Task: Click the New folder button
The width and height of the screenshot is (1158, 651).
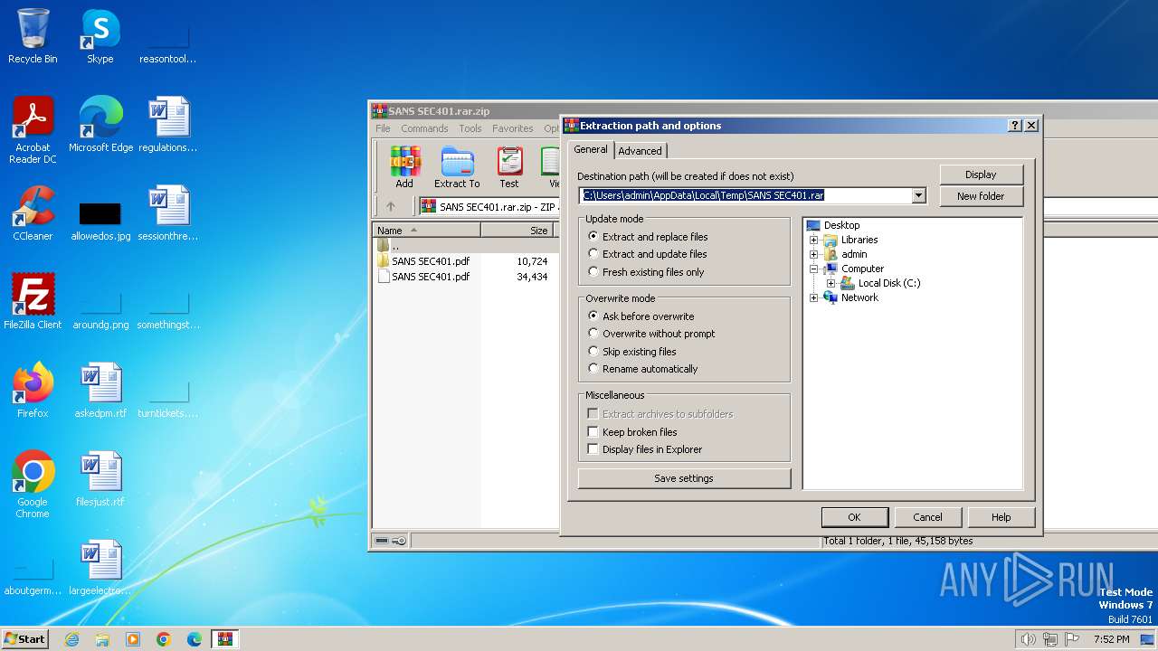Action: click(981, 196)
